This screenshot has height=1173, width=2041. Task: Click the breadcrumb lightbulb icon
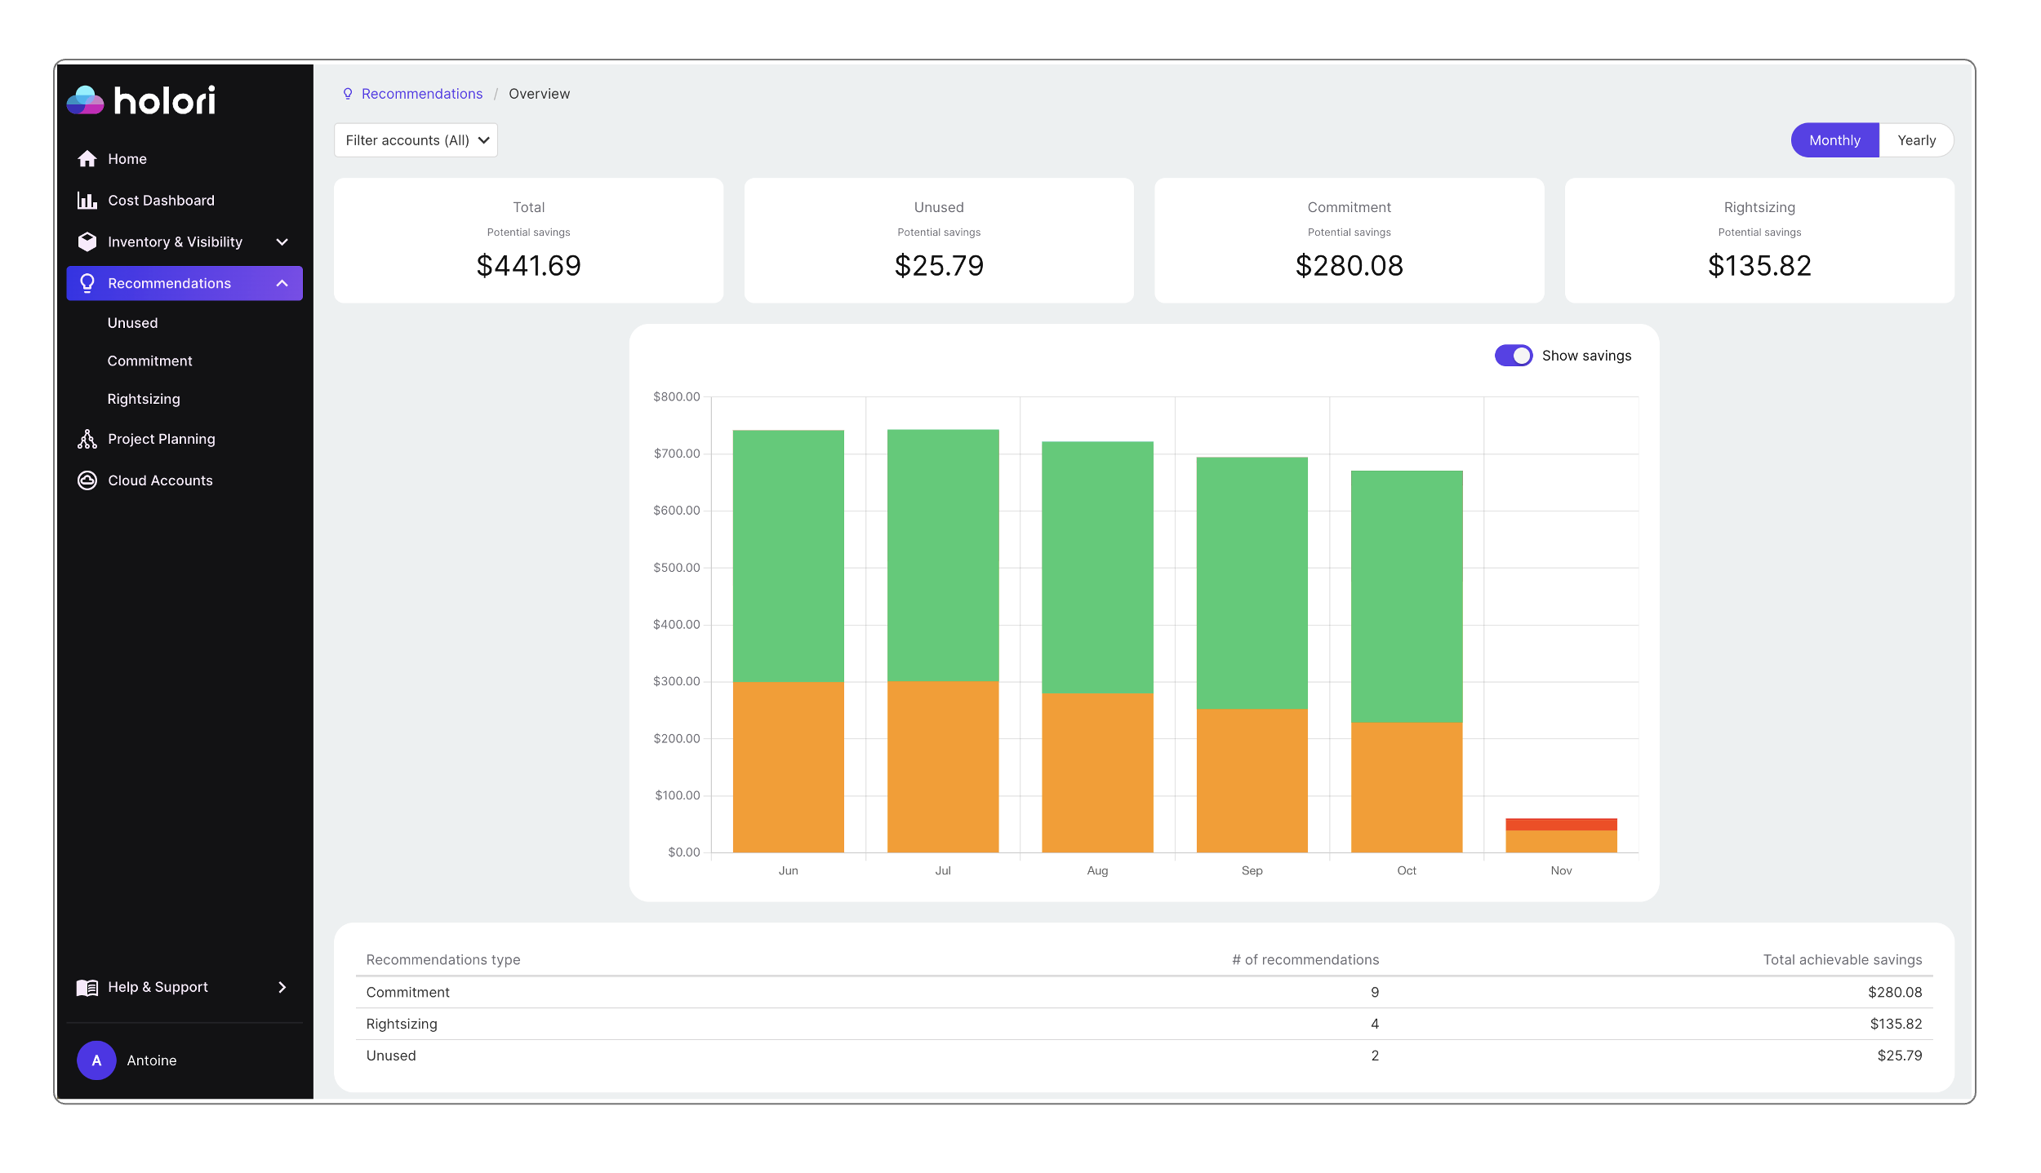(348, 94)
